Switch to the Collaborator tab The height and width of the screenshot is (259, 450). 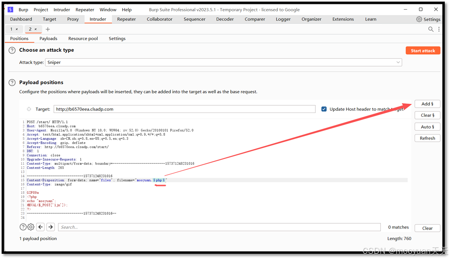[x=160, y=19]
